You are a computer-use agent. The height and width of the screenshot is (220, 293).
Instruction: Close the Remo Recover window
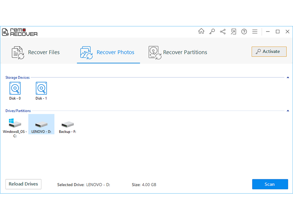(x=288, y=32)
